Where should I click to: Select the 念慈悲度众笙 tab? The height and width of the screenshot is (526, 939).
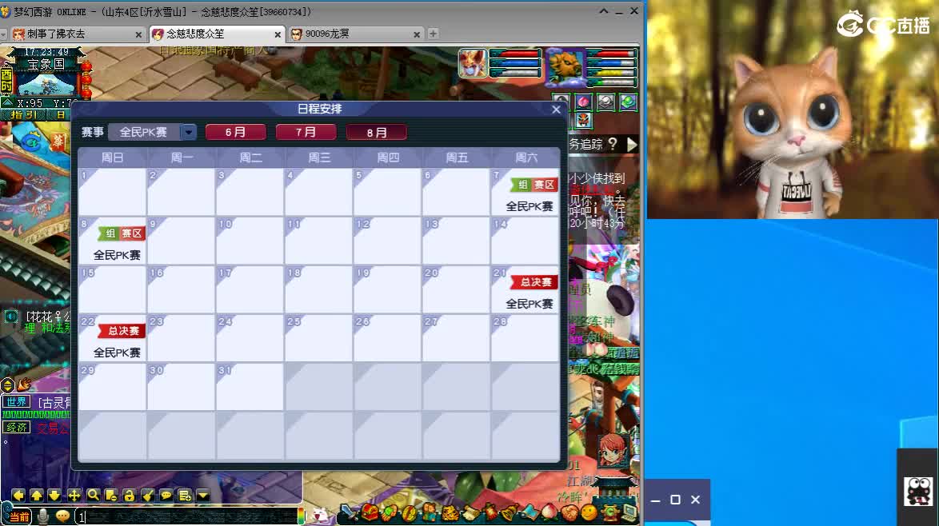pos(217,34)
